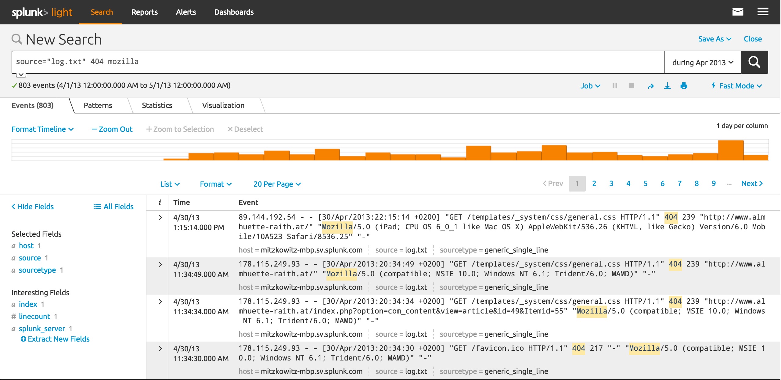Run the search with the magnifying glass button

[754, 62]
